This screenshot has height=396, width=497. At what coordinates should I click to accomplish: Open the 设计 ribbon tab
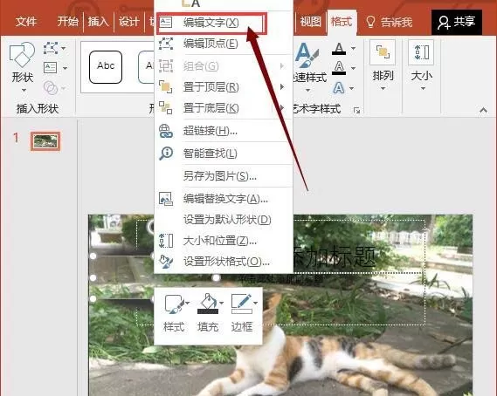pyautogui.click(x=129, y=22)
